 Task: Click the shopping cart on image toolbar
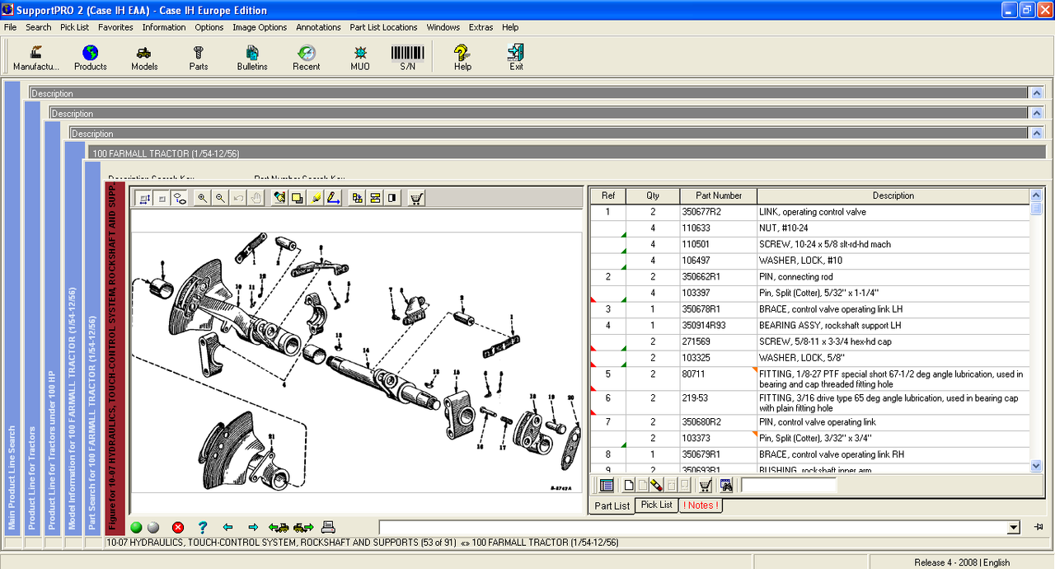[x=416, y=198]
